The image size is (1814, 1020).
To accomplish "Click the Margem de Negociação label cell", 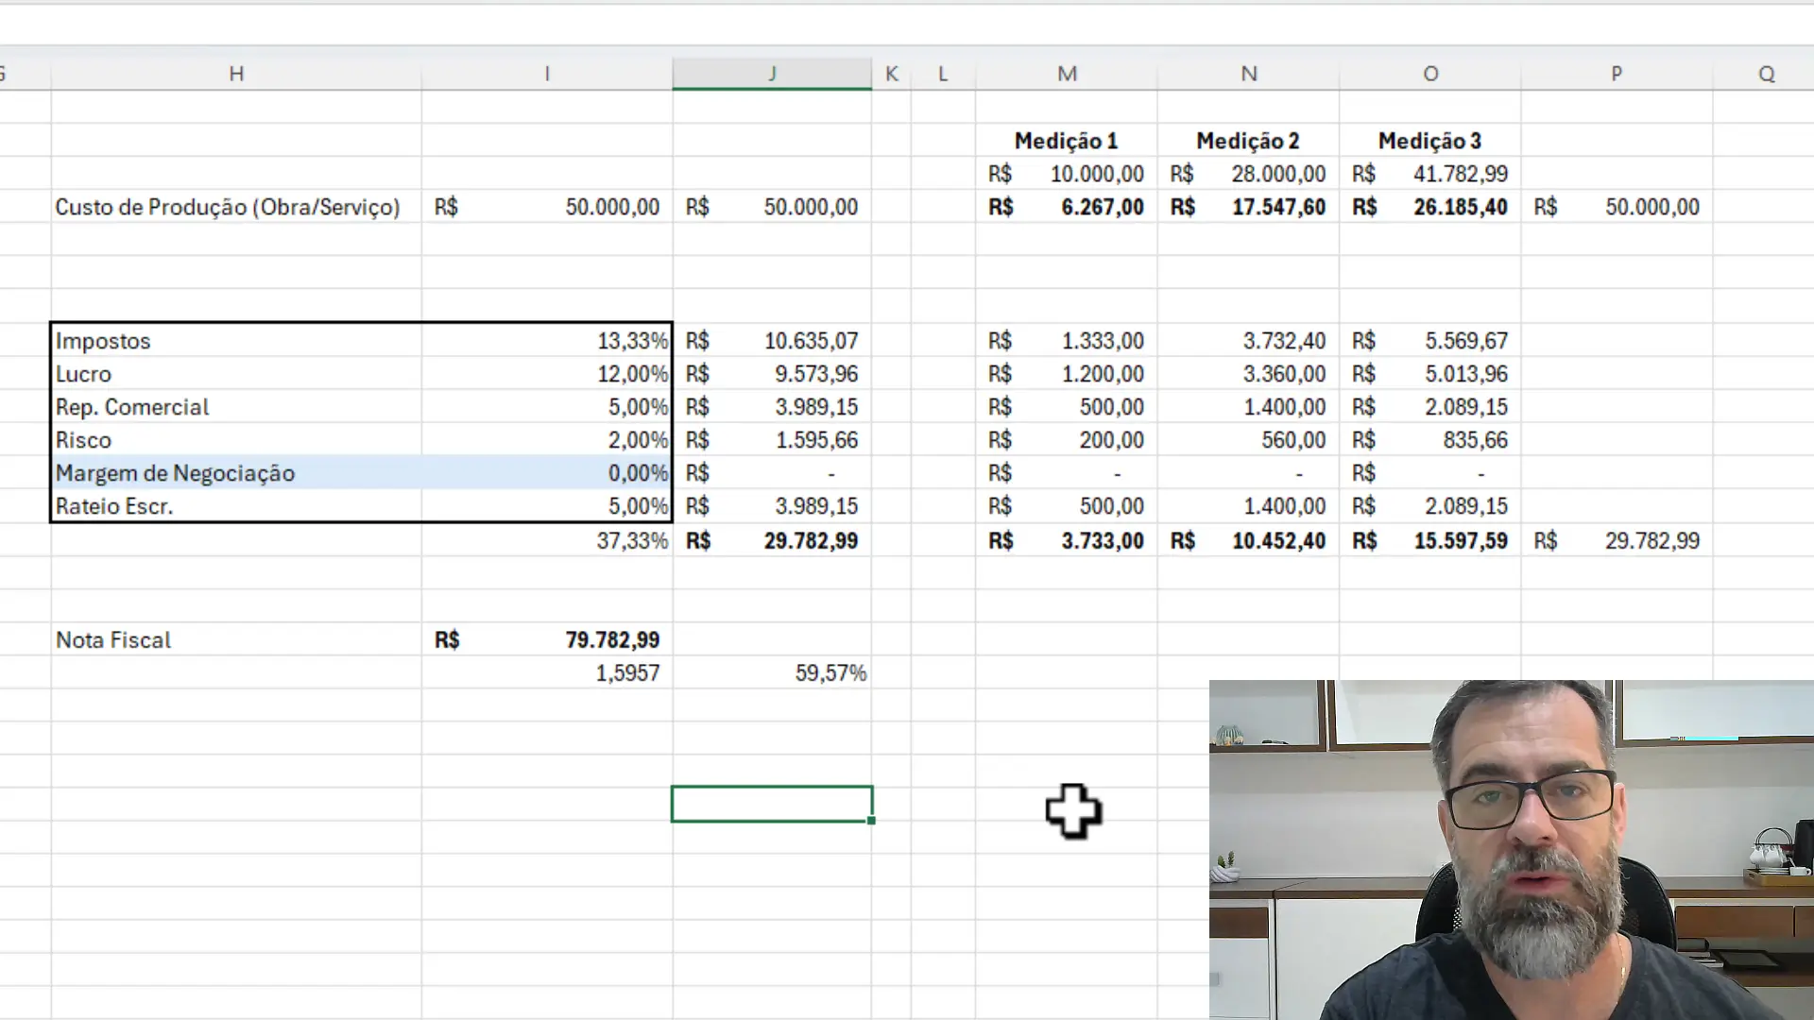I will (176, 473).
